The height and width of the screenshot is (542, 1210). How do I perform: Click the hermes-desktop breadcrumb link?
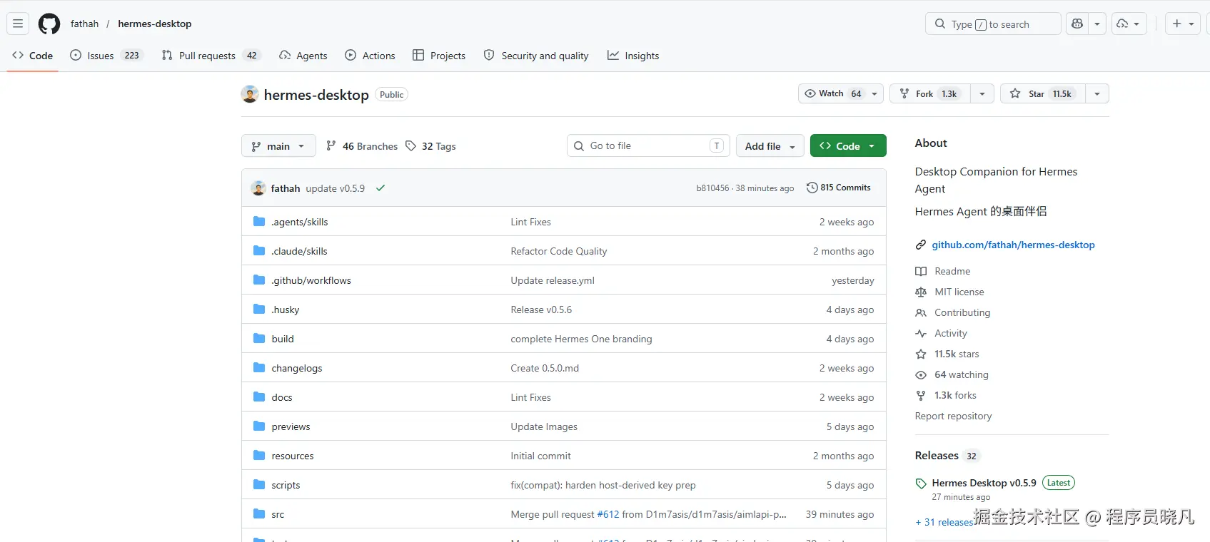pyautogui.click(x=155, y=24)
